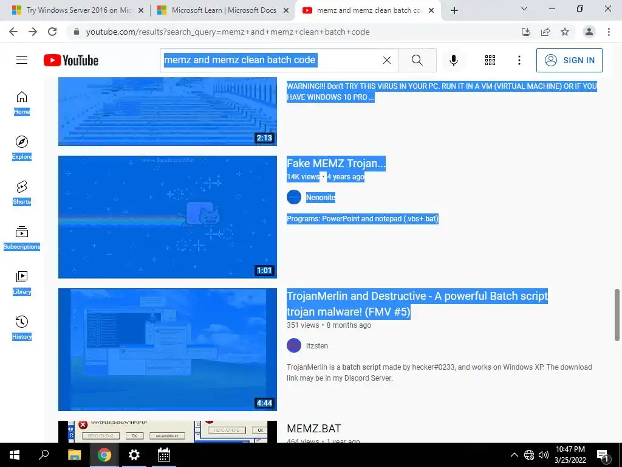This screenshot has width=622, height=467.
Task: Open the Chrome tab search dropdown
Action: [524, 9]
